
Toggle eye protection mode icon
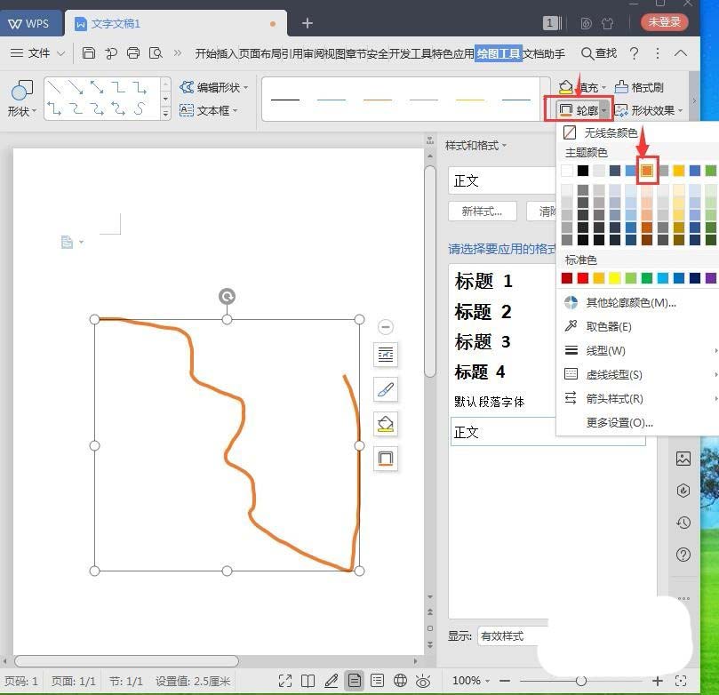coord(423,682)
